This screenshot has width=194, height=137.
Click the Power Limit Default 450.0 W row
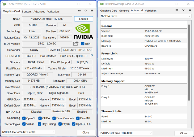144,64
